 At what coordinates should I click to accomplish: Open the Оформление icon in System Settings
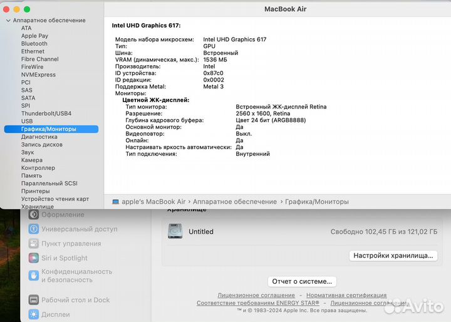[34, 215]
